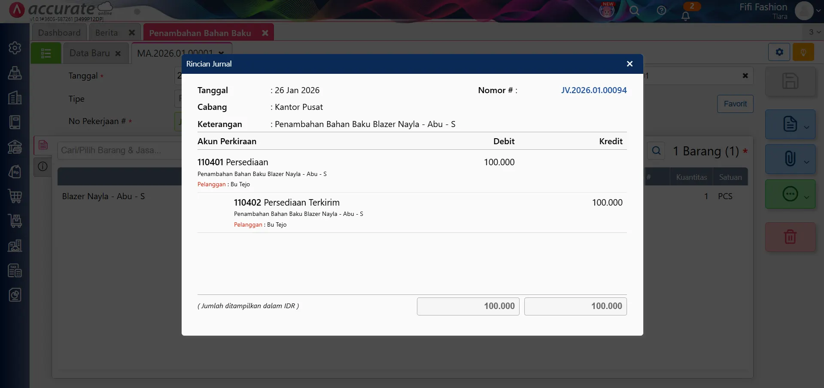Expand the document actions dropdown arrow
The height and width of the screenshot is (388, 824).
[x=806, y=127]
